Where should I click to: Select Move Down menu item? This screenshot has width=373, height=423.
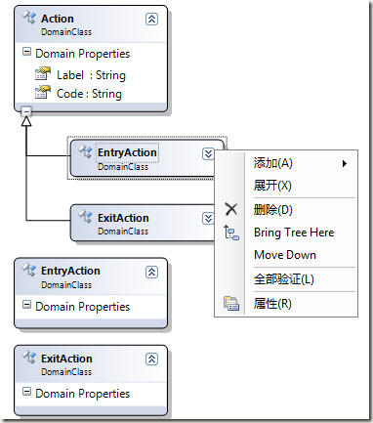pyautogui.click(x=286, y=255)
